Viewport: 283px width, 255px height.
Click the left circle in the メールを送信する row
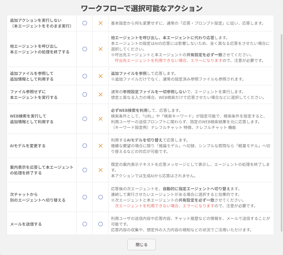[84, 224]
